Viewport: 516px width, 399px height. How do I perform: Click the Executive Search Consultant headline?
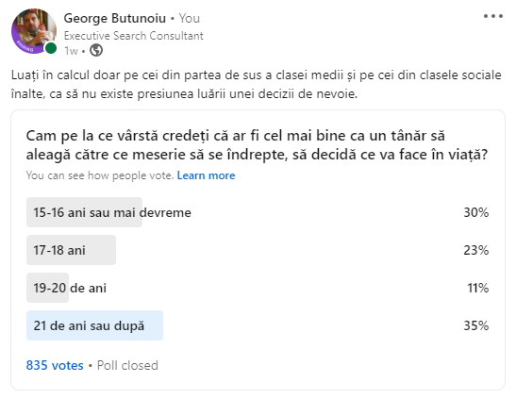(x=133, y=36)
